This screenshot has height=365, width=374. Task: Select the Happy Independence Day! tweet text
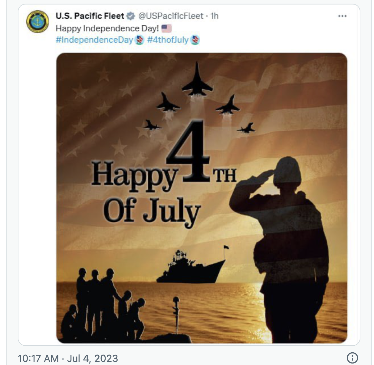pyautogui.click(x=107, y=28)
